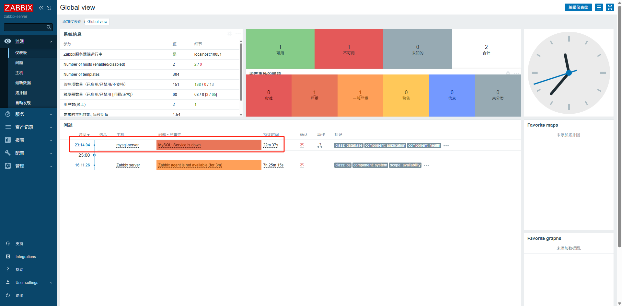Open the dashboard actions hamburger menu

point(599,7)
